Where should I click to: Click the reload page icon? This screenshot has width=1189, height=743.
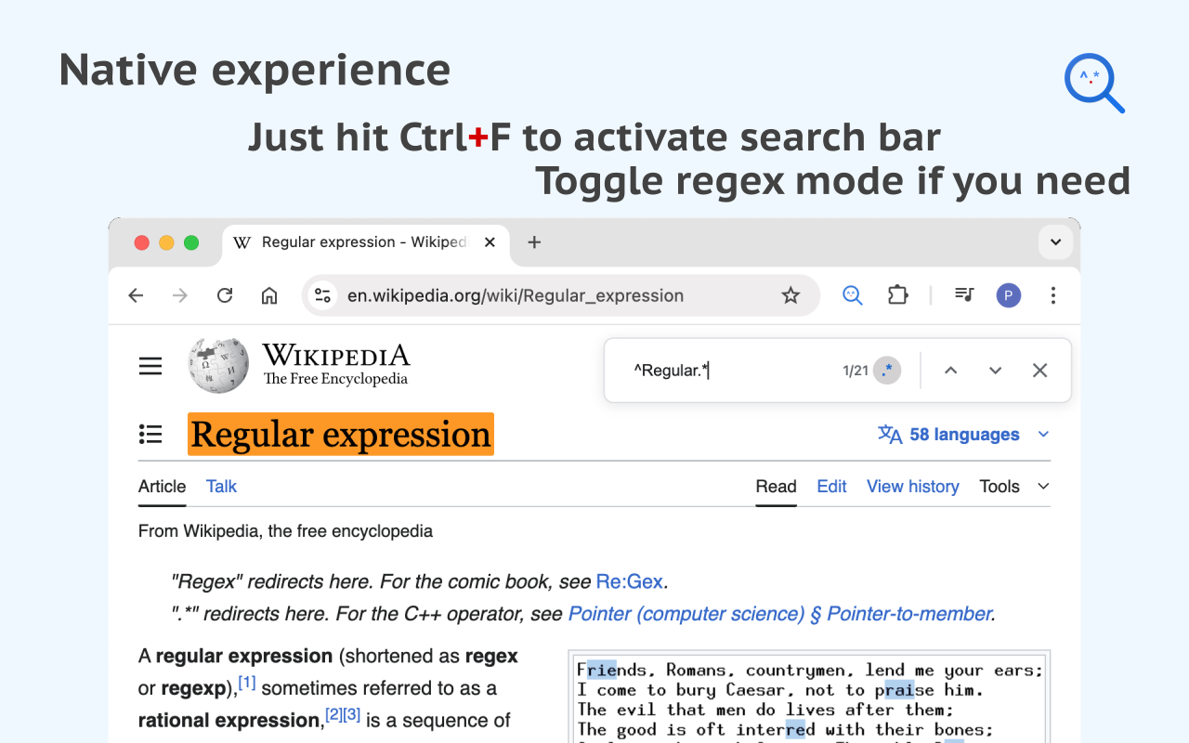[225, 294]
